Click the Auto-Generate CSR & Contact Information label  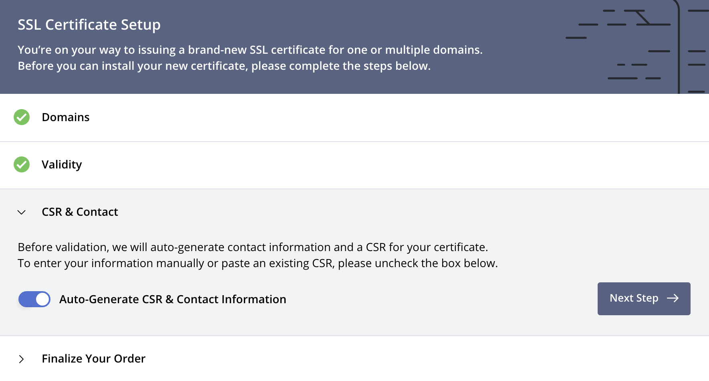click(173, 299)
